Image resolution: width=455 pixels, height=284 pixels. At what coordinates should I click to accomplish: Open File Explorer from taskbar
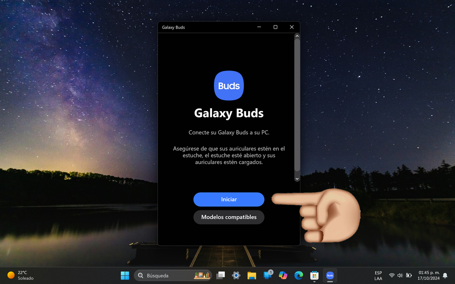click(x=252, y=275)
